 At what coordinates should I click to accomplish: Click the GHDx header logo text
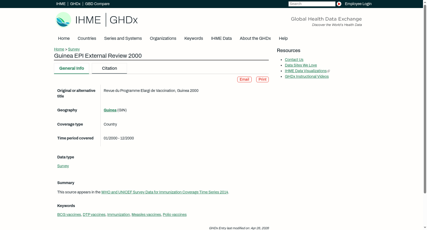coord(124,20)
